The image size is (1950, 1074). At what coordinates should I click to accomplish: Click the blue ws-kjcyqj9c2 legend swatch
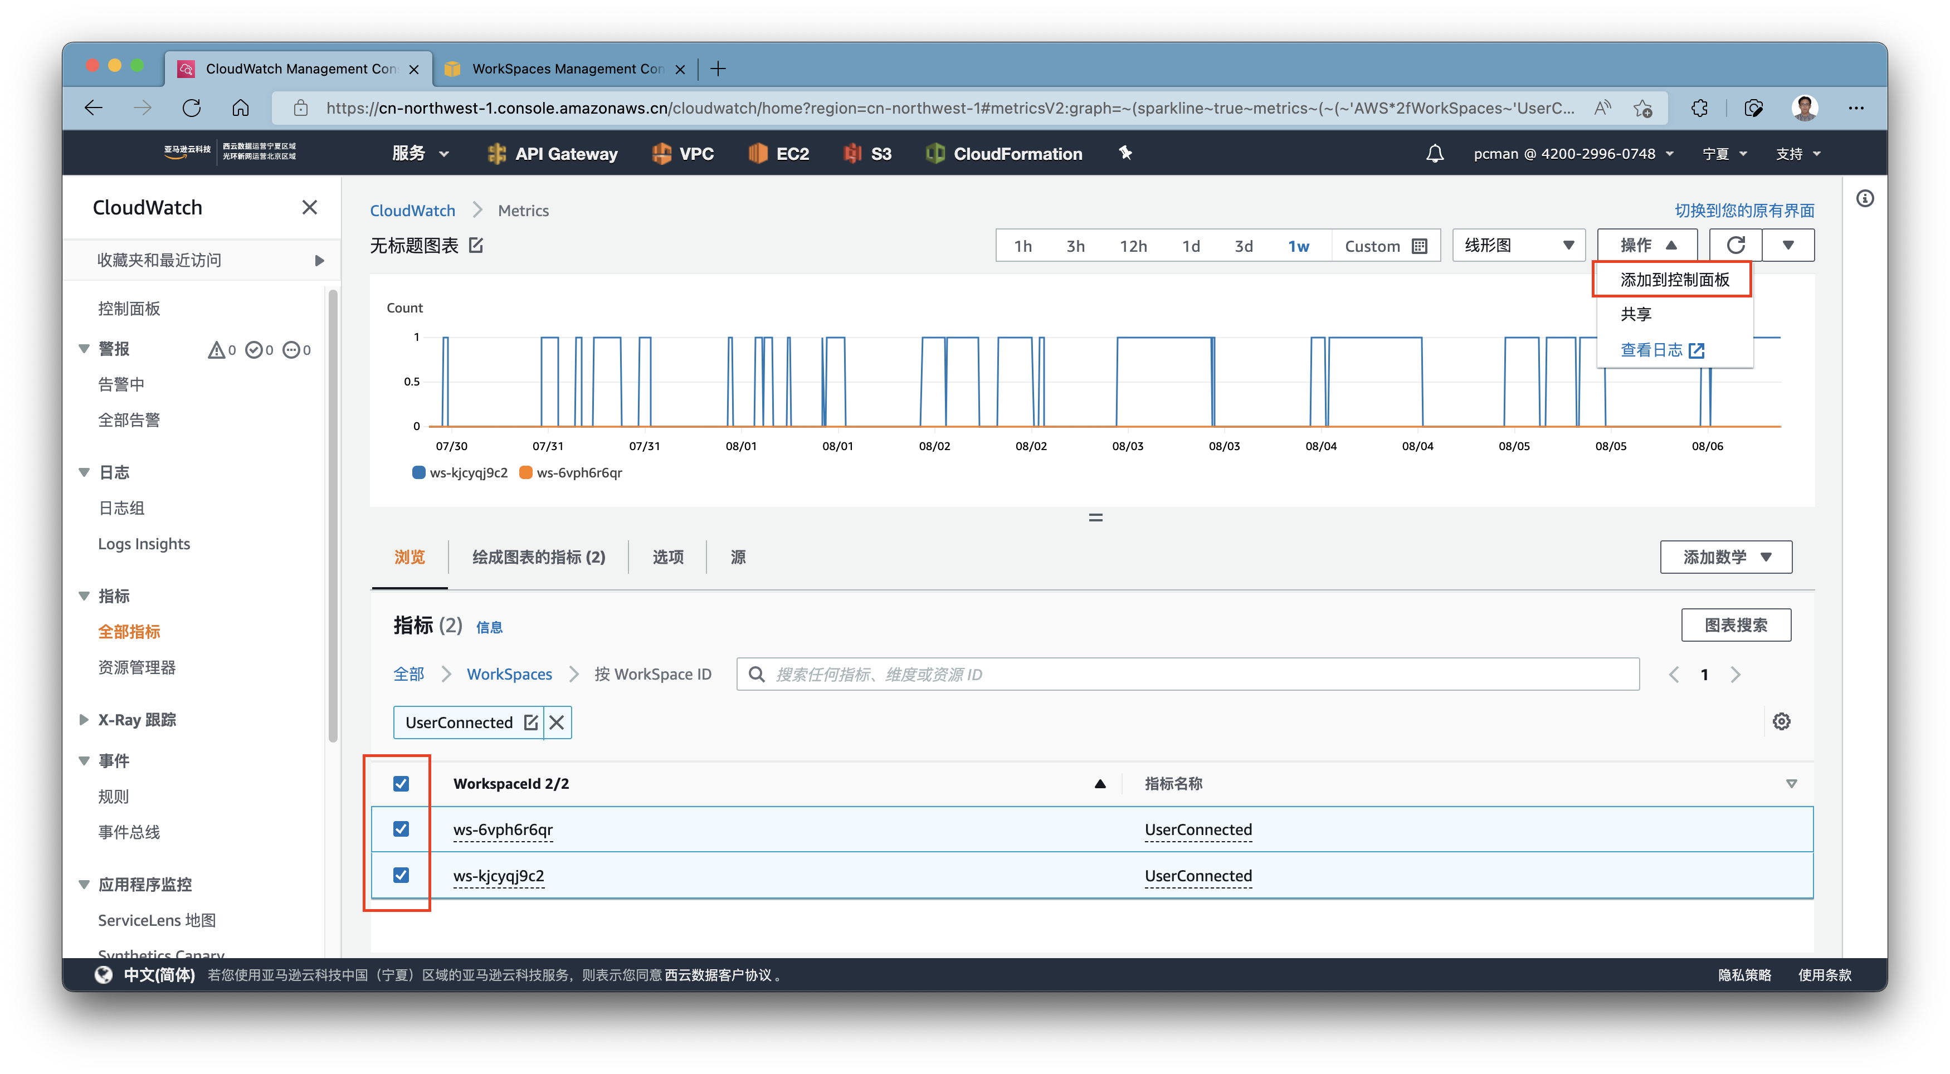tap(418, 472)
